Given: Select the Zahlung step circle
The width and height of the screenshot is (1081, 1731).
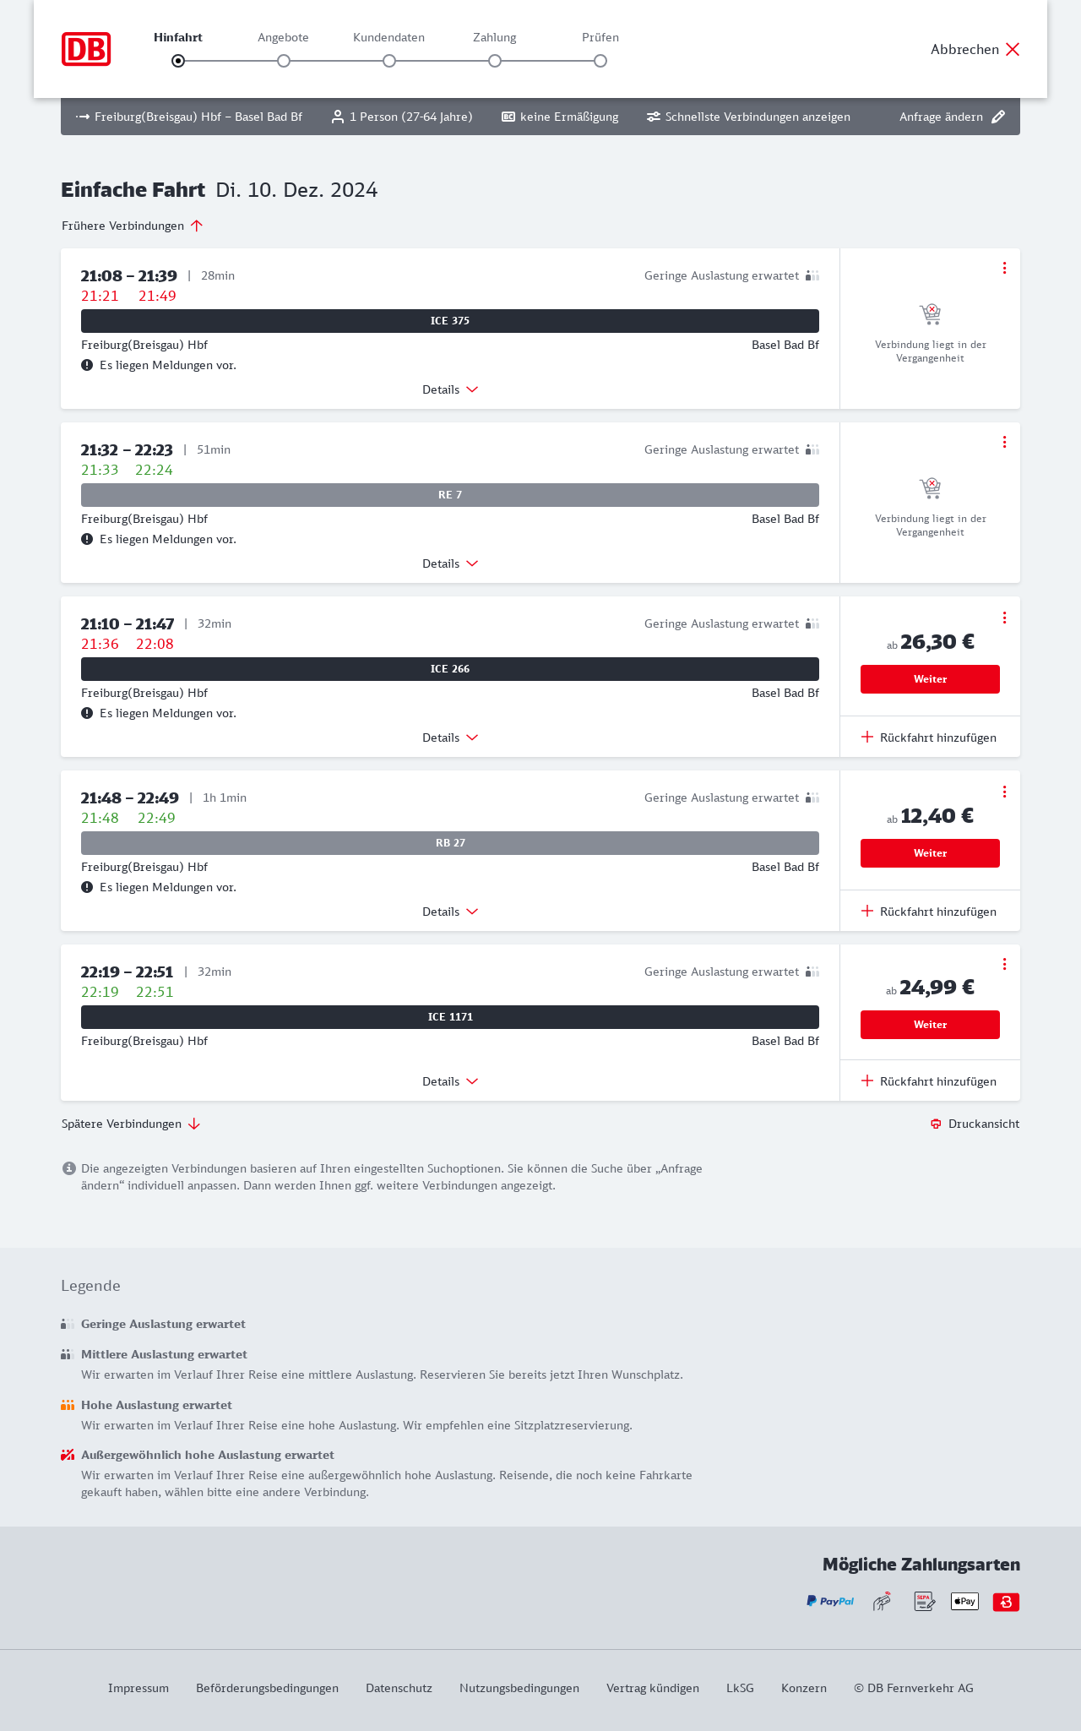Looking at the screenshot, I should point(495,61).
